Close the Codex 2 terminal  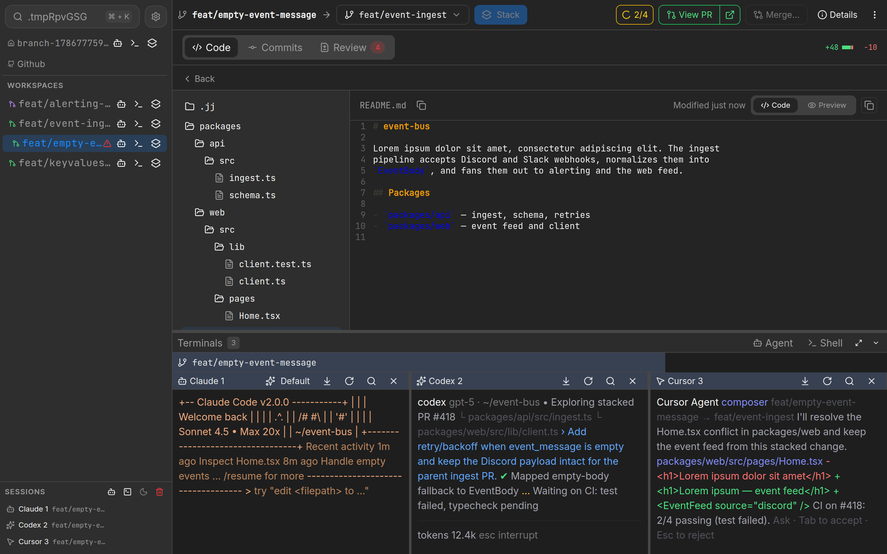coord(633,381)
